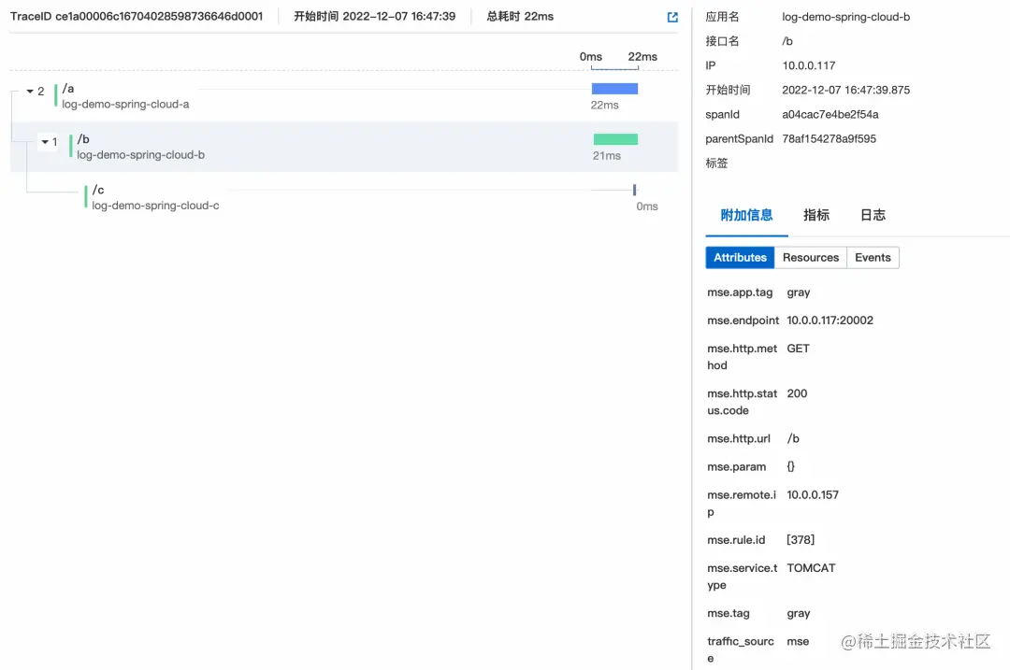Viewport: 1010px width, 670px height.
Task: Select the /a span row
Action: pyautogui.click(x=344, y=96)
